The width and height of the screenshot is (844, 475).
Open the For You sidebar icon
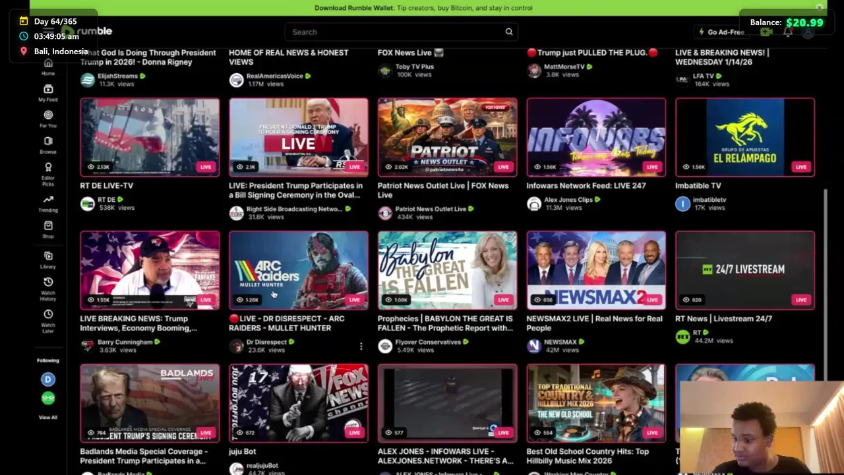(x=48, y=119)
